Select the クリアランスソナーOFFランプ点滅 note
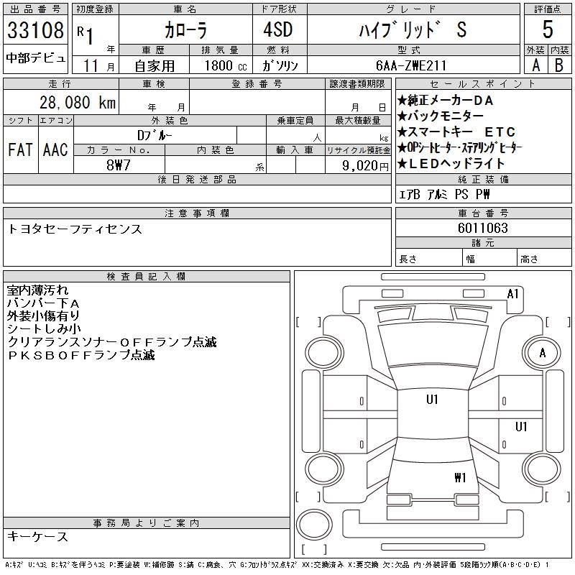The image size is (575, 575). click(x=112, y=342)
